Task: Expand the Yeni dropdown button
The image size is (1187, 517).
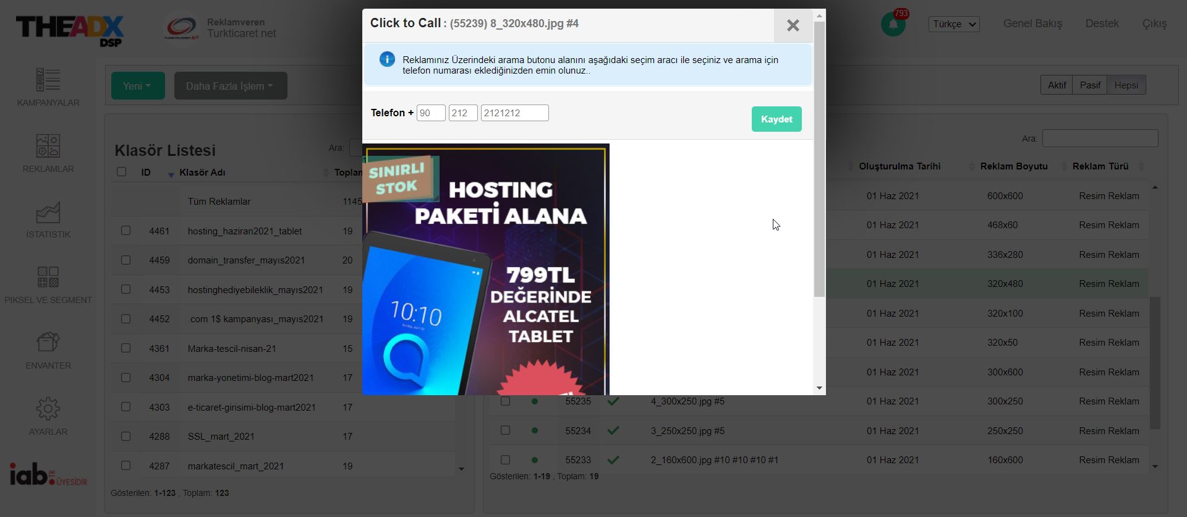Action: pyautogui.click(x=138, y=86)
